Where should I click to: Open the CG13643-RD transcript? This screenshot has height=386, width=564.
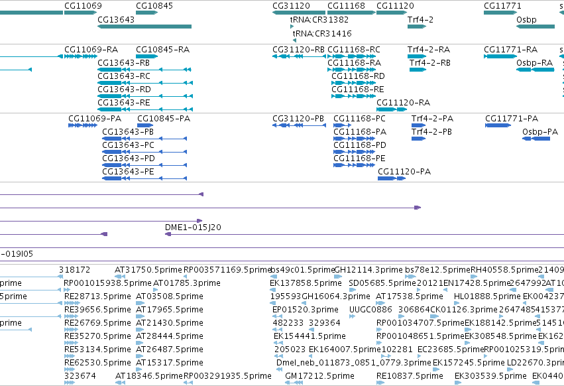point(145,96)
